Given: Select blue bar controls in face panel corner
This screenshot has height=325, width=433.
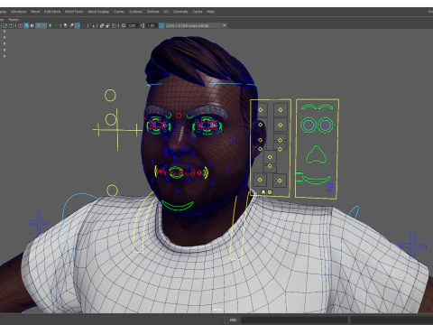Looking at the screenshot, I should click(330, 187).
